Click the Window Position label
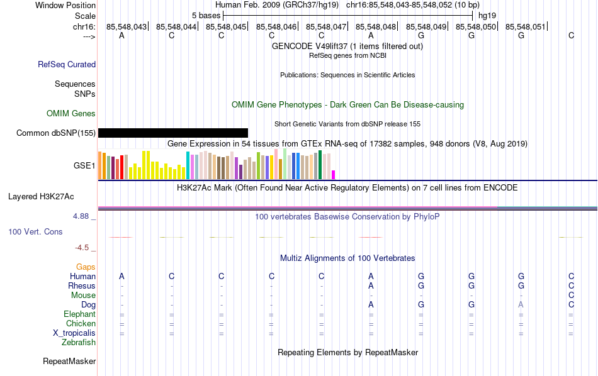This screenshot has width=598, height=376. (65, 5)
